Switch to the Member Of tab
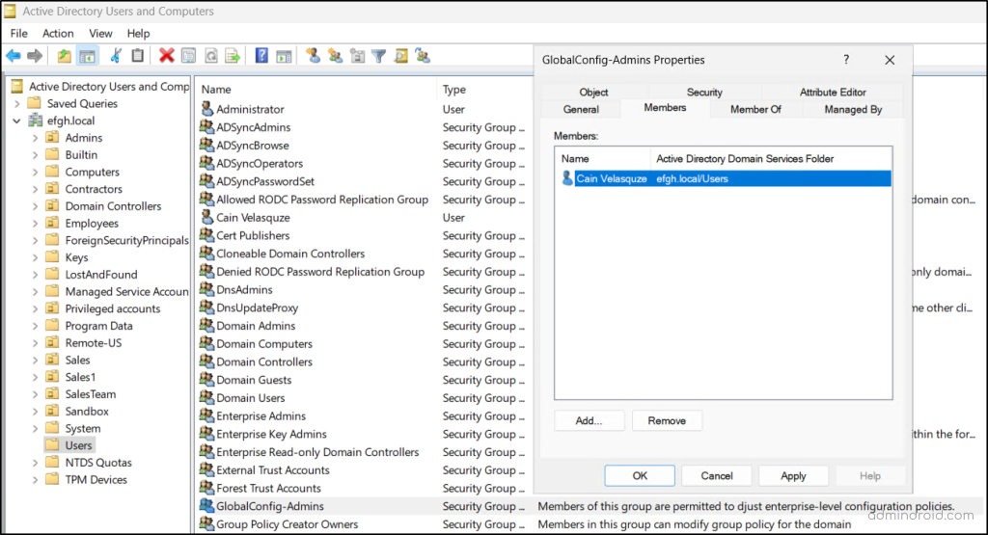The image size is (988, 535). [755, 110]
